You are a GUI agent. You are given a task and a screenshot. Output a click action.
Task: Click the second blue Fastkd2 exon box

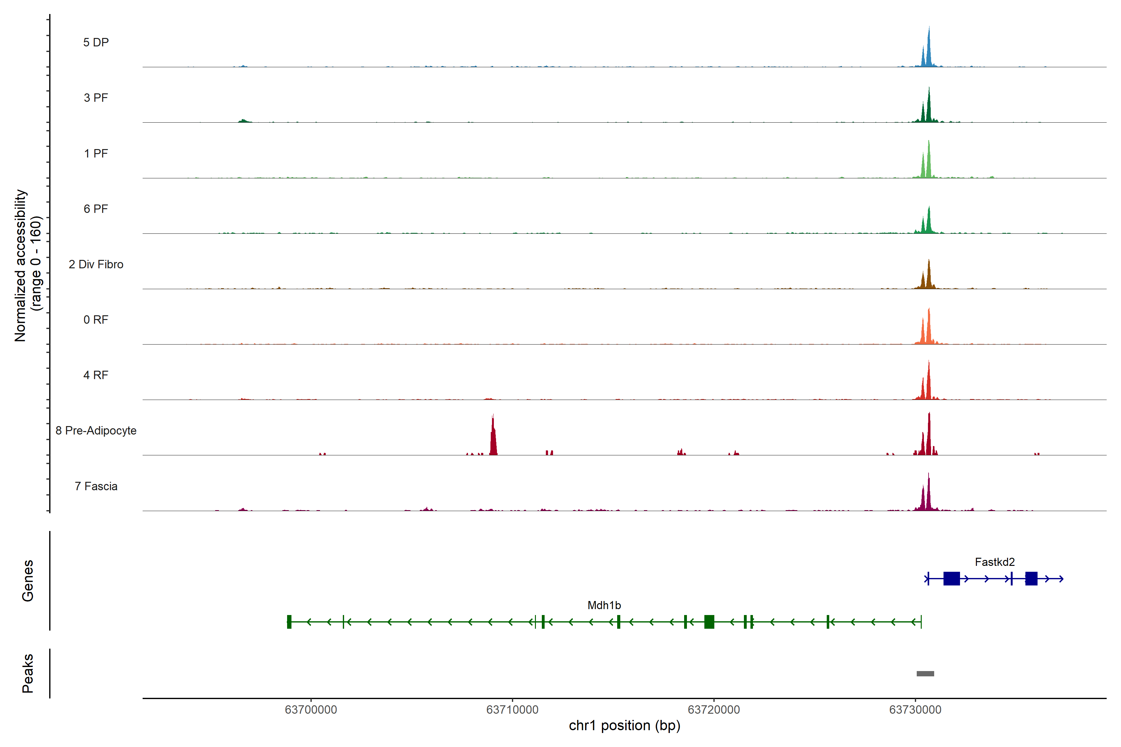tap(1031, 578)
